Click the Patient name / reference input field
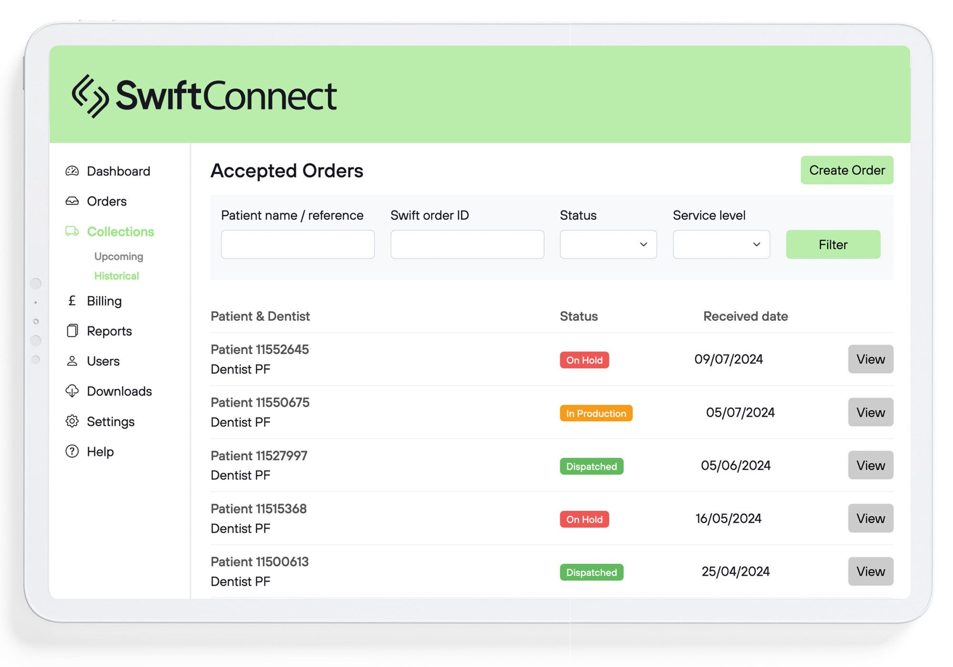The width and height of the screenshot is (953, 667). (298, 244)
